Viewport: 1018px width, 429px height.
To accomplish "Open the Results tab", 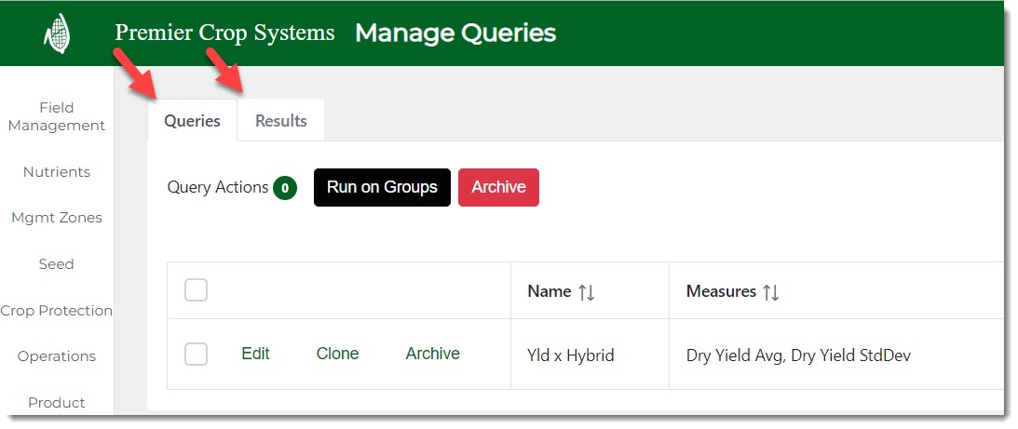I will click(280, 121).
